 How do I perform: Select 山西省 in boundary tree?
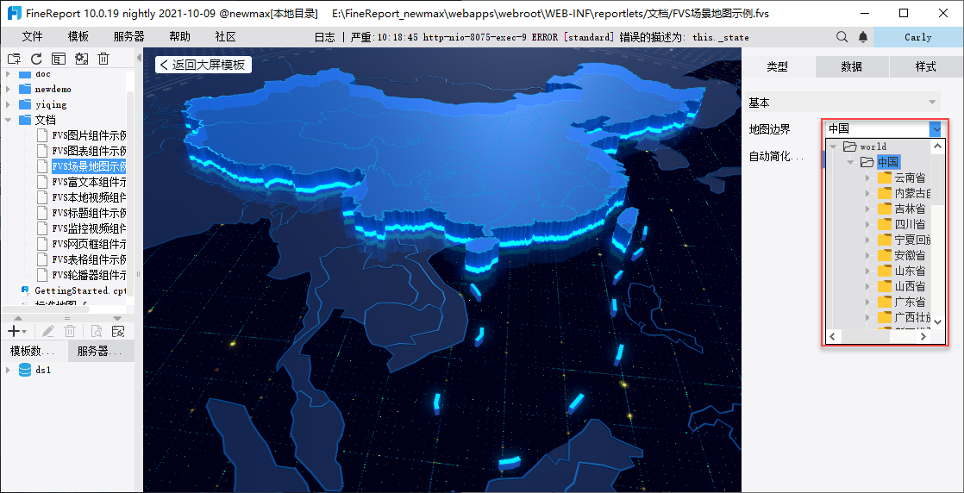[x=910, y=286]
